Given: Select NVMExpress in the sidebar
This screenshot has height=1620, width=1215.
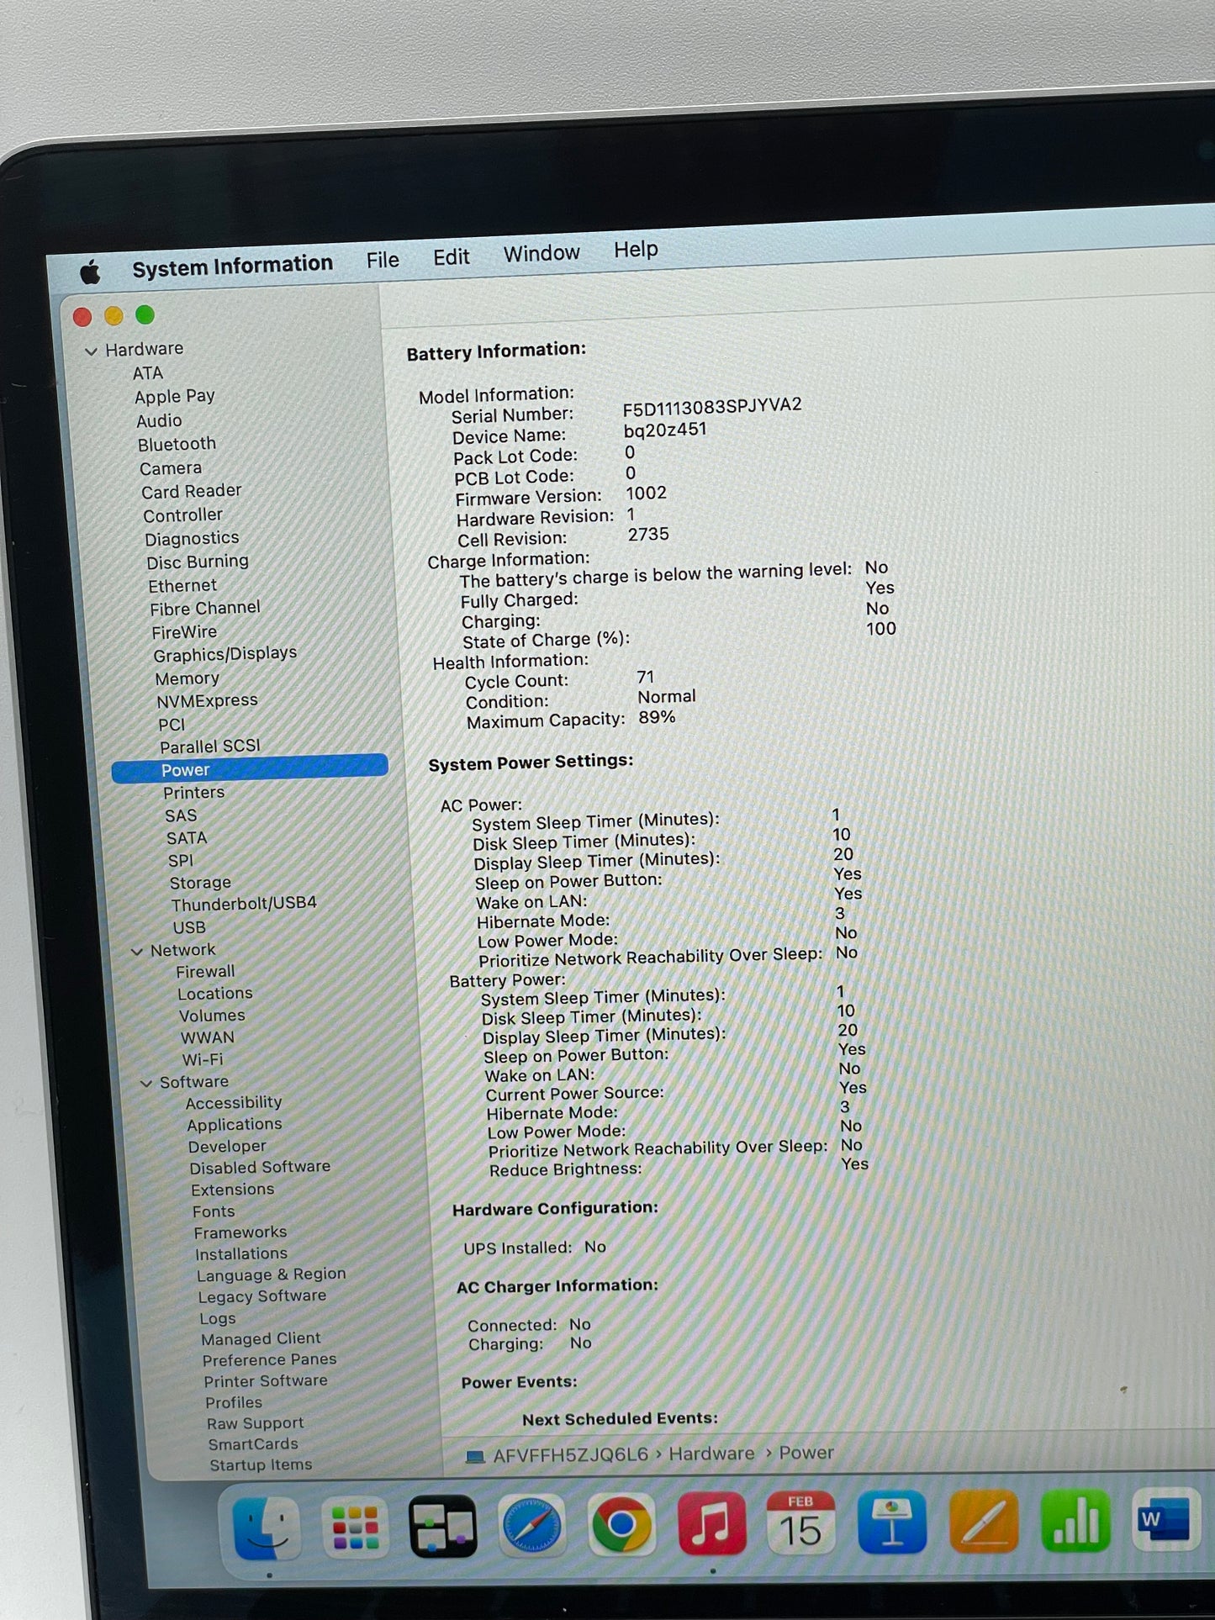Looking at the screenshot, I should click(207, 701).
